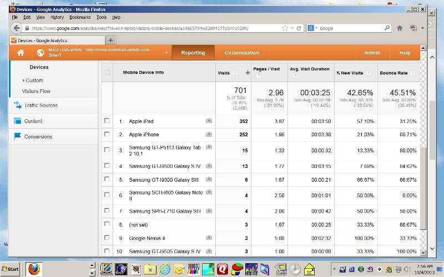Go to Analytics home icon
Viewport: 444px width, 277px height.
click(x=21, y=53)
